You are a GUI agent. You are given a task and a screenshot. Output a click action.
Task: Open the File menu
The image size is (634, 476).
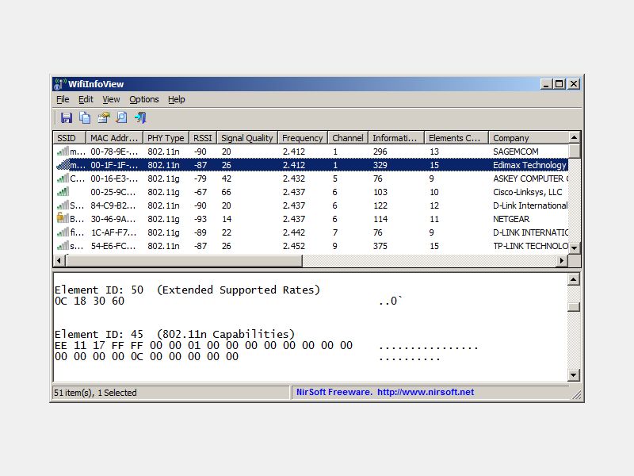63,99
